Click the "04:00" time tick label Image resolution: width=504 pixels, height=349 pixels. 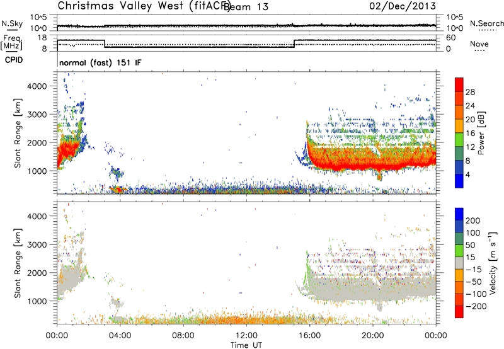tap(120, 336)
